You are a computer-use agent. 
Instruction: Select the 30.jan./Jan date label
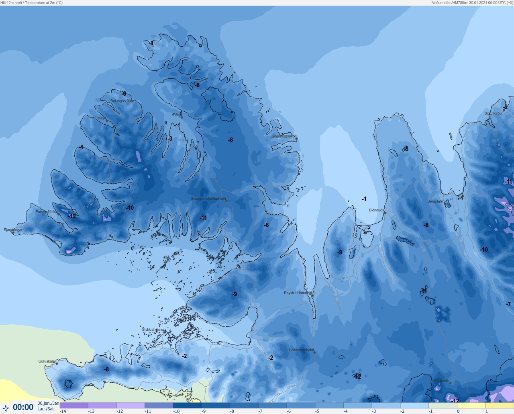[x=48, y=403]
